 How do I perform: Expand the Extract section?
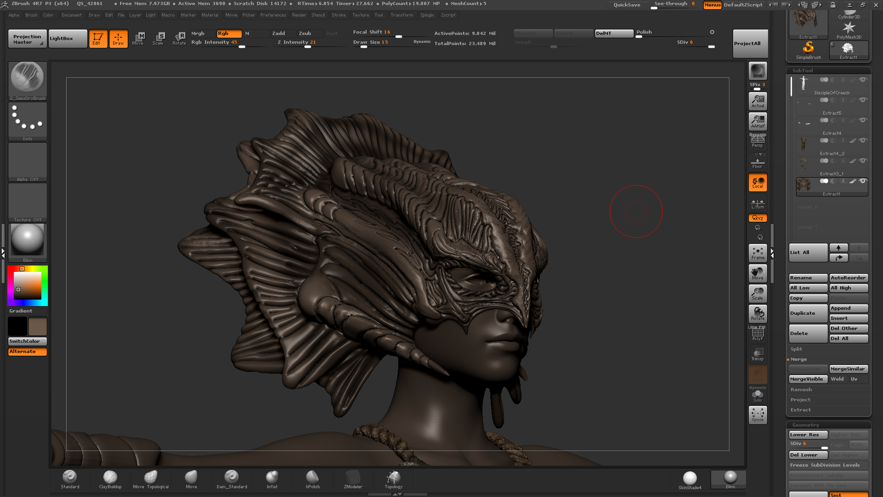(801, 410)
